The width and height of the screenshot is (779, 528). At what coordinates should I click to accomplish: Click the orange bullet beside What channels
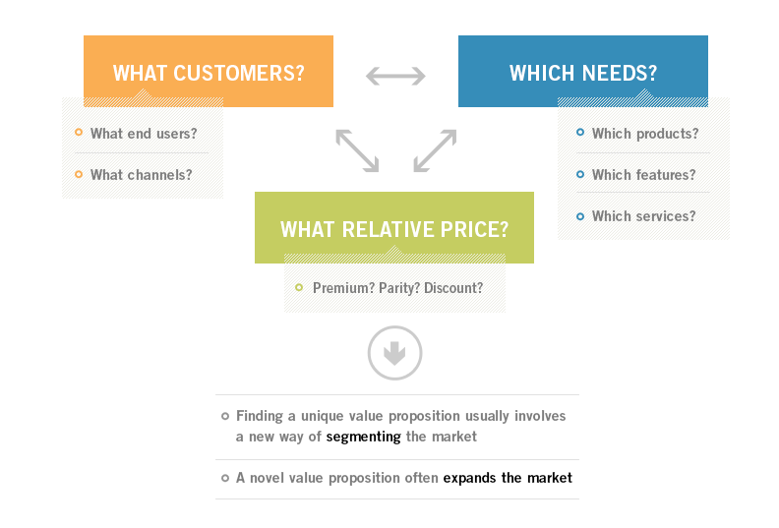click(x=79, y=174)
